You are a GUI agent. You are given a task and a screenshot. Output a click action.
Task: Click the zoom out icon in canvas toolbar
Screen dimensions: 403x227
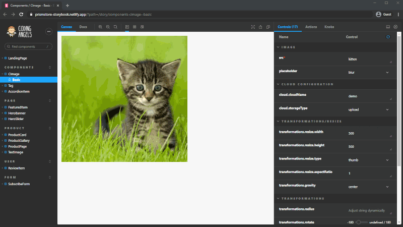point(108,27)
